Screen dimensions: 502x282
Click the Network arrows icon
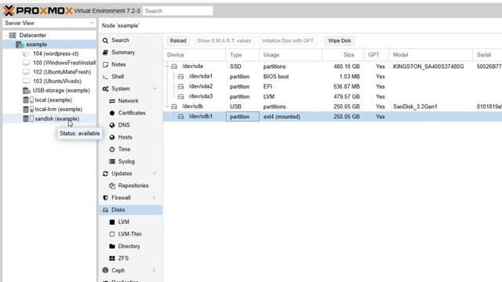point(112,101)
